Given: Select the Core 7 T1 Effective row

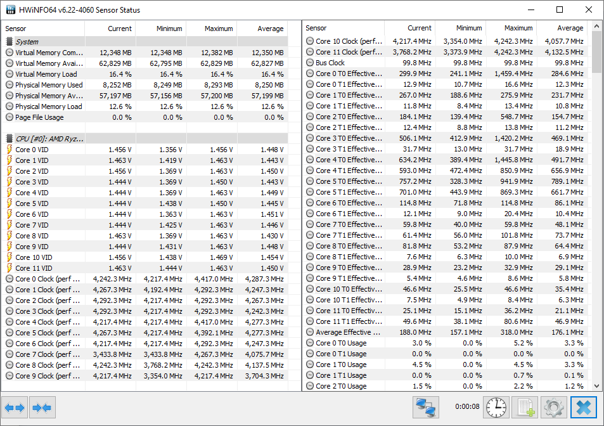Looking at the screenshot, I should pyautogui.click(x=445, y=235).
